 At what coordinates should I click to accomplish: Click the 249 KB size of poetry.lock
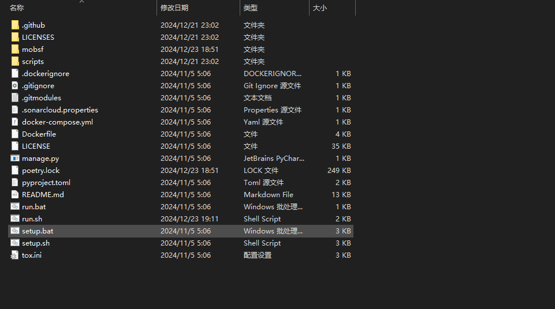point(339,170)
